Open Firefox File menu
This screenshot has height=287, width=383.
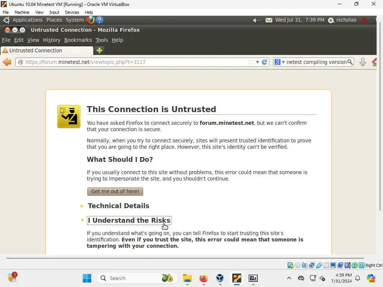pyautogui.click(x=6, y=40)
